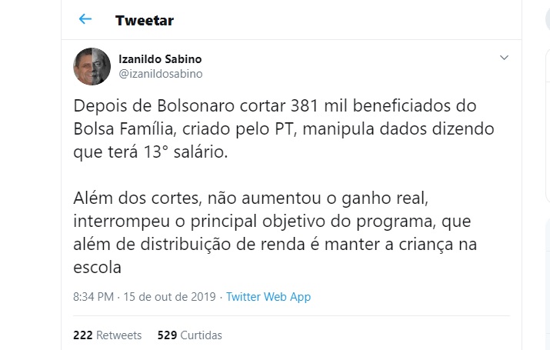The height and width of the screenshot is (350, 550).
Task: Open the 8:34 PM timestamp link
Action: click(94, 297)
